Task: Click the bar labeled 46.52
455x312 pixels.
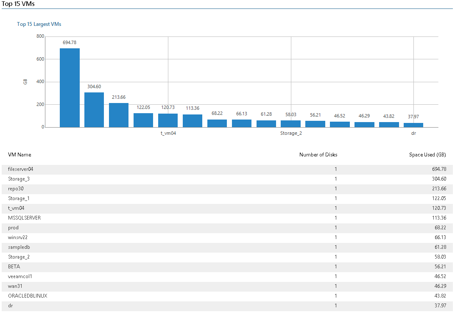Action: coord(340,124)
